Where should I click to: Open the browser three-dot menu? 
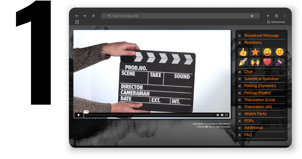pyautogui.click(x=285, y=16)
